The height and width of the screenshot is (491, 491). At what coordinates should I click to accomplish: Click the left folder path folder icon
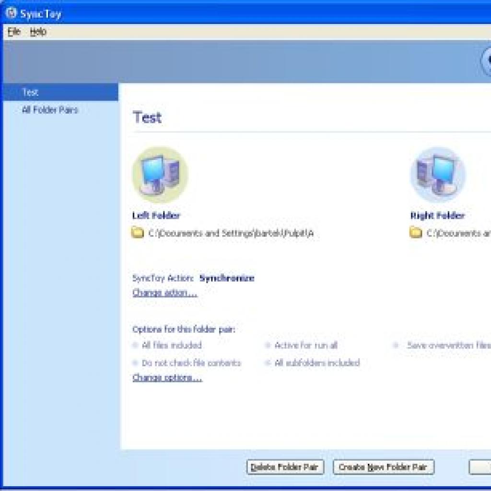pos(137,233)
